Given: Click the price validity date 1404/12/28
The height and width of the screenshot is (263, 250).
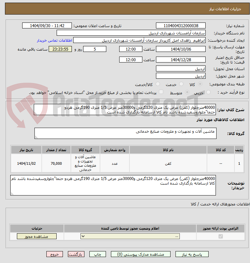Looking at the screenshot, I should pos(181,60).
